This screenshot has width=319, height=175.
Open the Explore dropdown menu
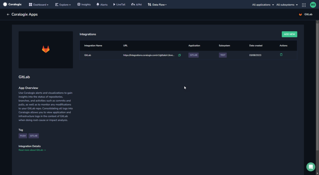63,4
